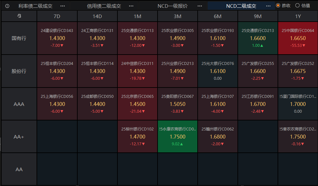
Task: Open the red 25中国银行CD064 cell
Action: point(298,38)
